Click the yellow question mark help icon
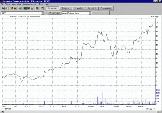Viewport: 162px width, 113px height. click(x=42, y=8)
